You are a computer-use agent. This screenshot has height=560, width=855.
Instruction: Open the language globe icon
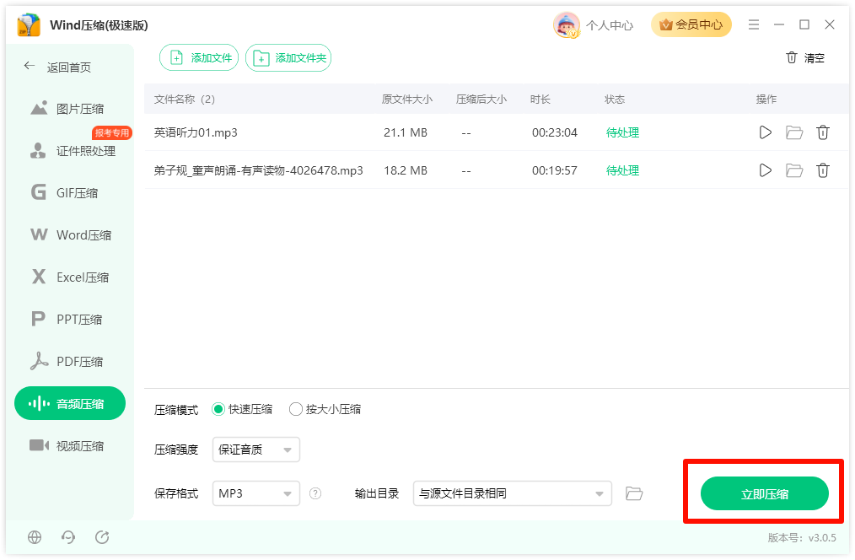pyautogui.click(x=35, y=537)
